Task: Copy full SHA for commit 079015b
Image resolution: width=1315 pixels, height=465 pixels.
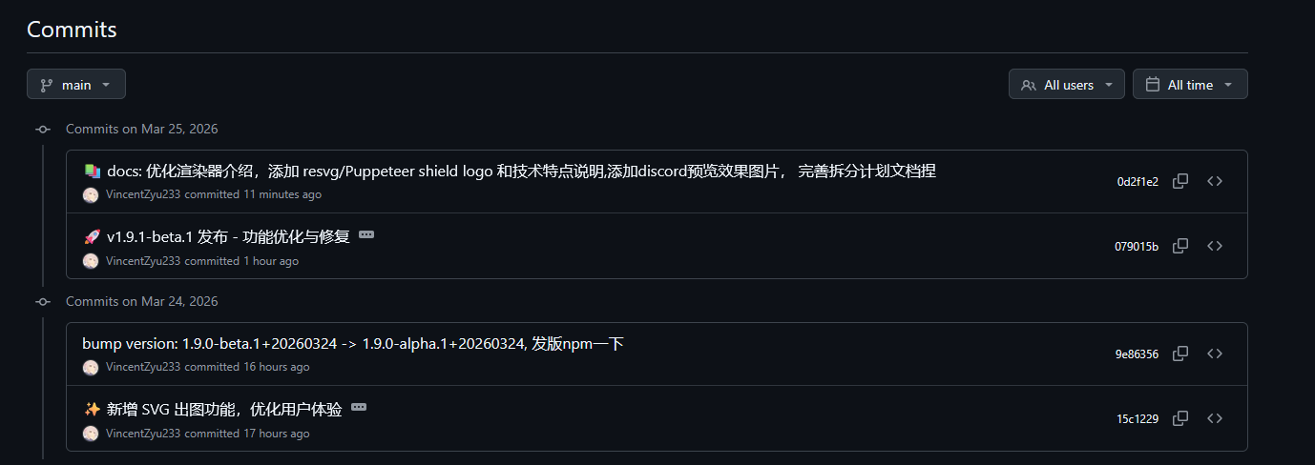Action: [x=1180, y=246]
